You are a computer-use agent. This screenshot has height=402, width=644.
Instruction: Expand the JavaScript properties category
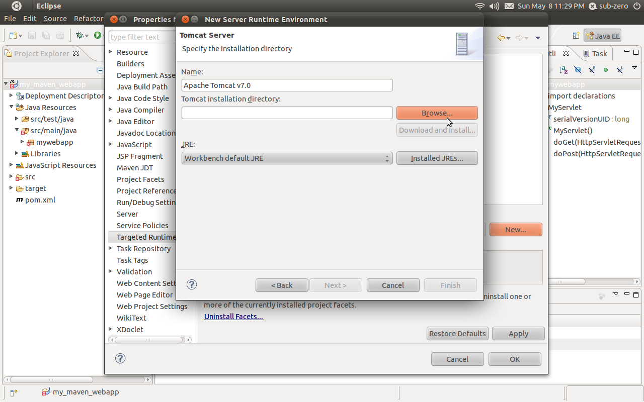(x=111, y=145)
